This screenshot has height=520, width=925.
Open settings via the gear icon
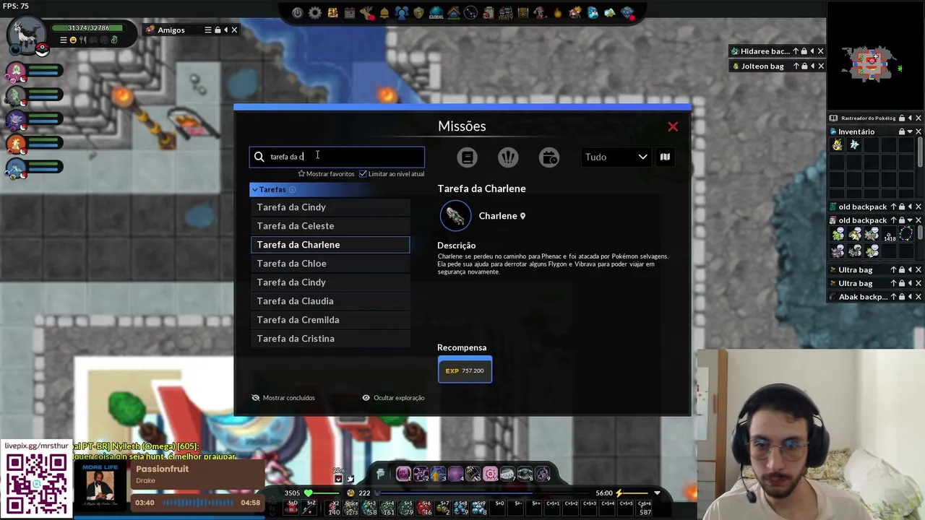coord(315,13)
